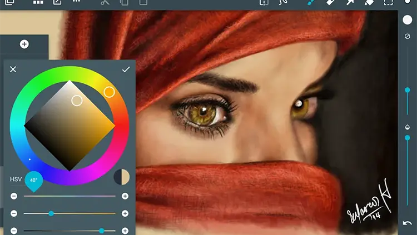Undo the last stroke
The image size is (417, 235).
click(x=407, y=223)
